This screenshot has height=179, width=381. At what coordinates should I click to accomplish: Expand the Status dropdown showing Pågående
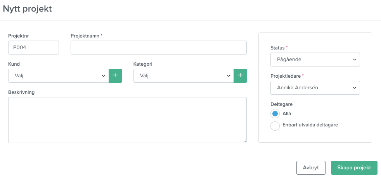click(315, 59)
